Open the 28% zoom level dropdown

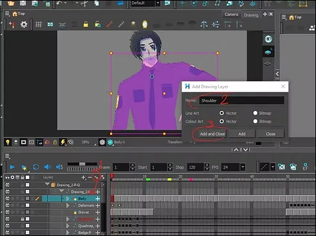pos(88,142)
